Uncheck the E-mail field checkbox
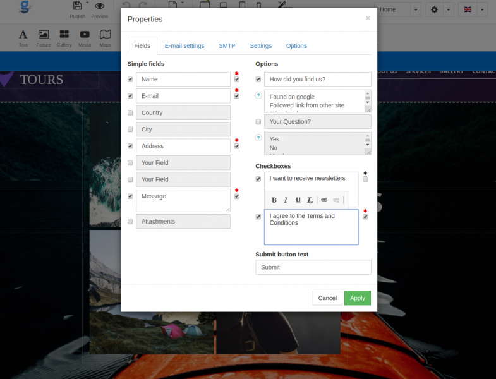 point(130,96)
